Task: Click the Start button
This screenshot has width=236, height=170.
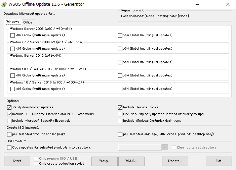Action: [17, 161]
